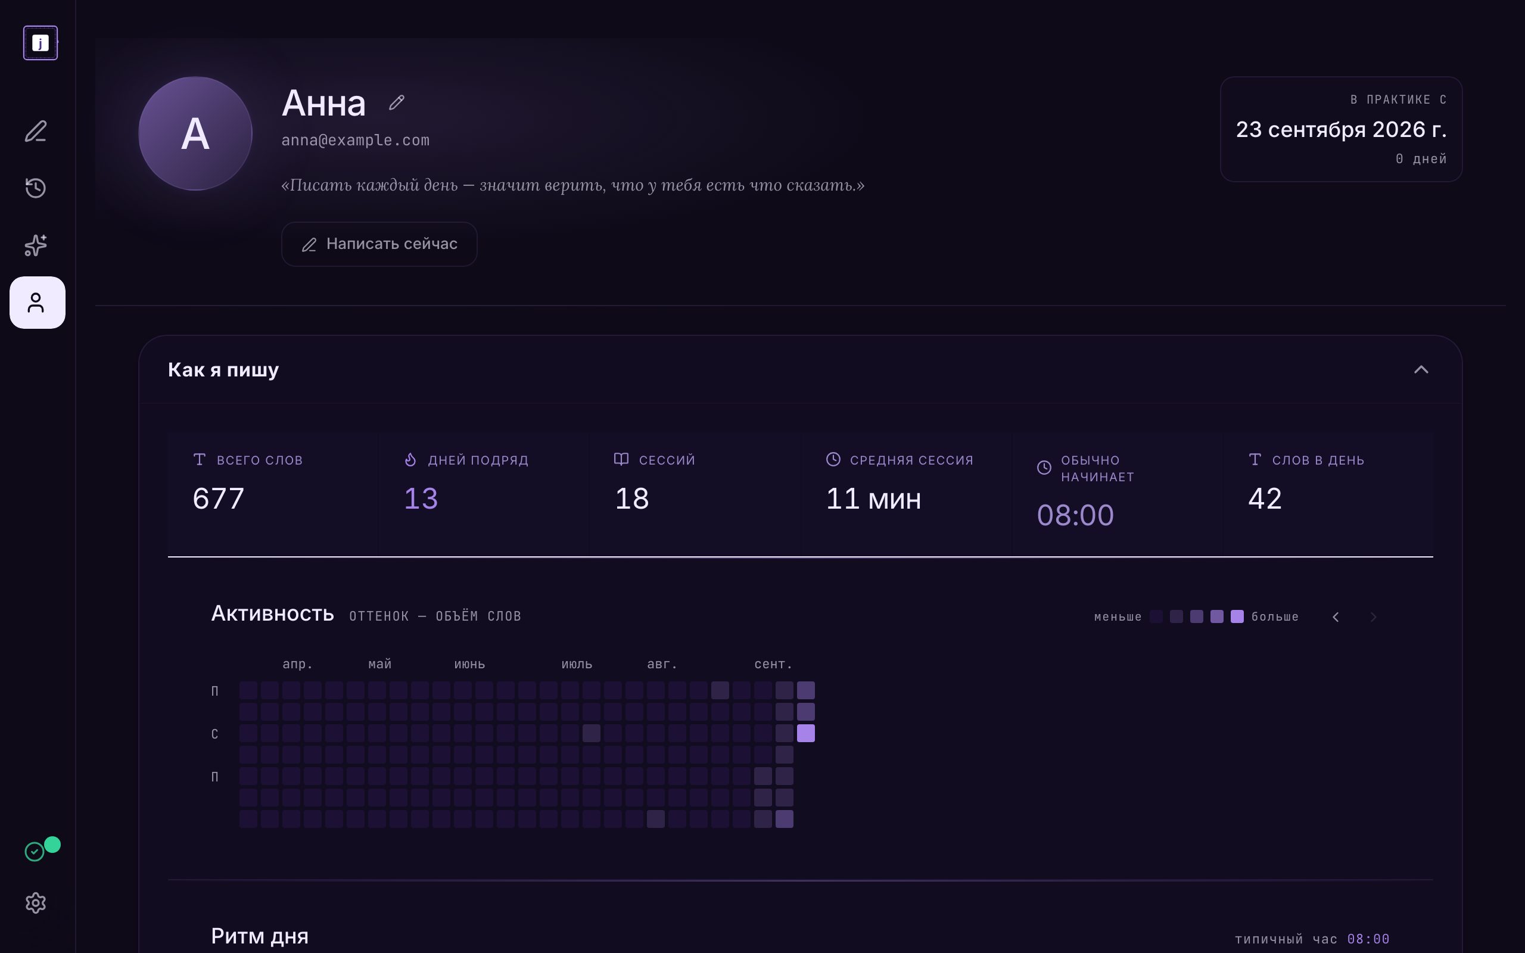Open settings gear in sidebar
The height and width of the screenshot is (953, 1525).
point(36,902)
